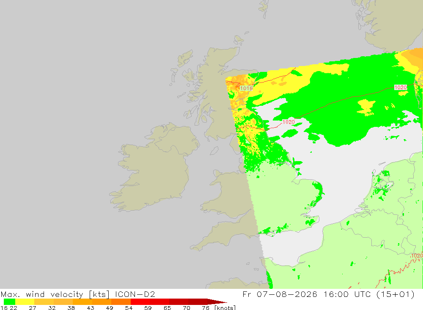Click the yellow 22–27 knots legend swatch
Screen dimensions: 423x310
click(x=25, y=302)
